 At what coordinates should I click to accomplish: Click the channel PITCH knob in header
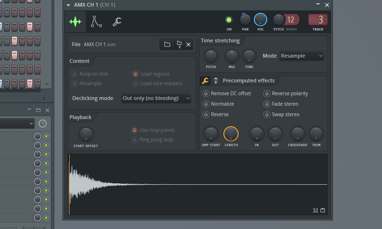[x=278, y=20]
